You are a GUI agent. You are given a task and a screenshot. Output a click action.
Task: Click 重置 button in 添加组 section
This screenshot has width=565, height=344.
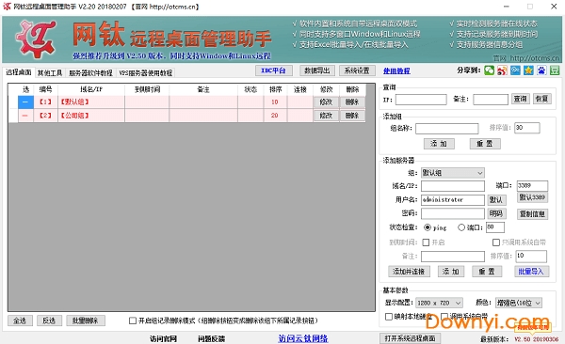(x=485, y=144)
